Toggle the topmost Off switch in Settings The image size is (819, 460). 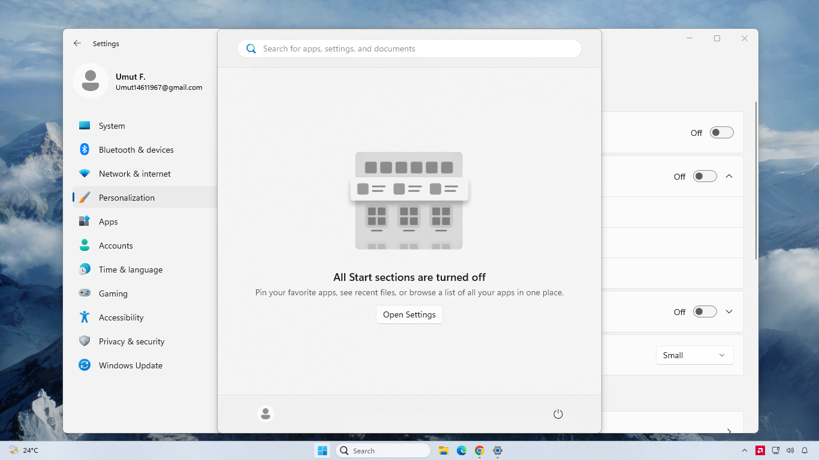click(722, 133)
